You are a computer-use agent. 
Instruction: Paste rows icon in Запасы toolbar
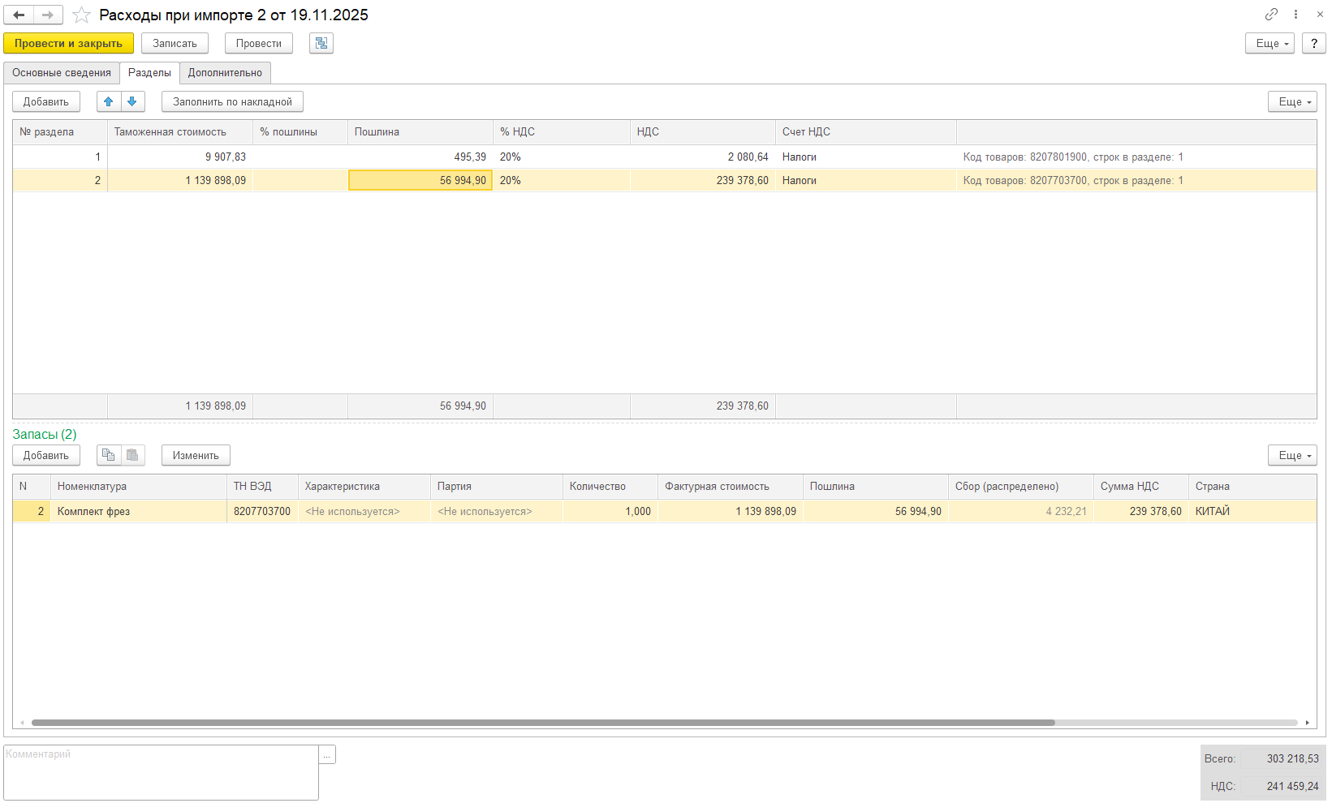click(x=132, y=455)
